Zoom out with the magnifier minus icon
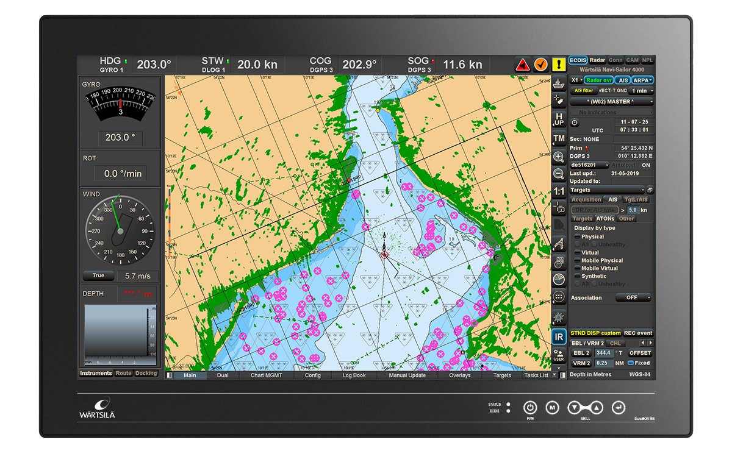Viewport: 732px width, 451px height. [x=559, y=174]
